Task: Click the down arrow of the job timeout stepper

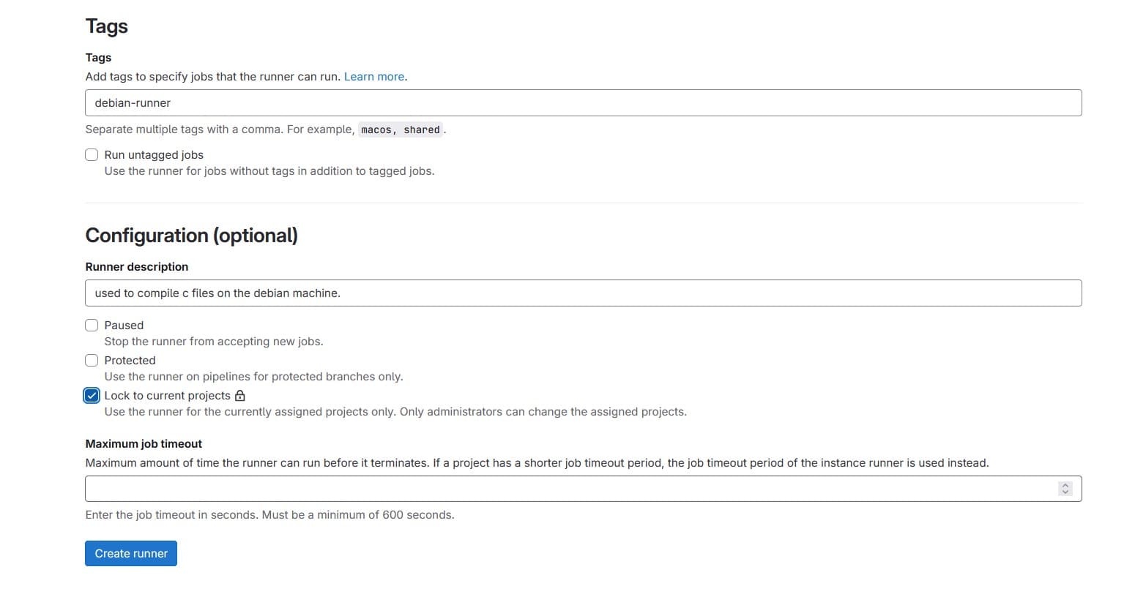Action: point(1065,492)
